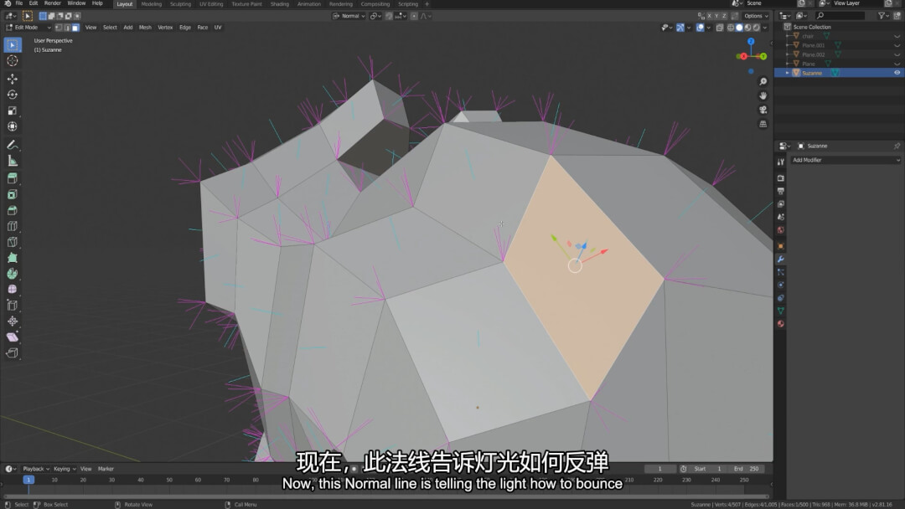Image resolution: width=905 pixels, height=509 pixels.
Task: Select the chair item in outliner
Action: pos(808,36)
